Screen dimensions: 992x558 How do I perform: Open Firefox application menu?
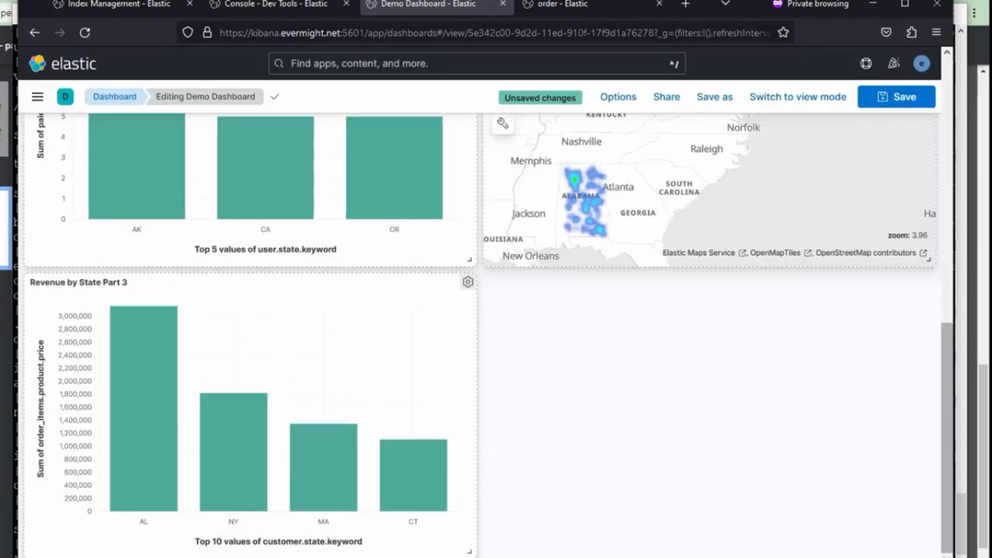pyautogui.click(x=936, y=33)
